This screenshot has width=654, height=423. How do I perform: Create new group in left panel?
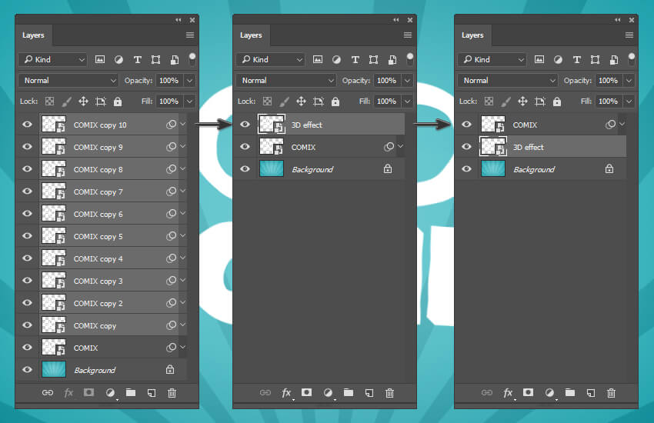[x=131, y=392]
